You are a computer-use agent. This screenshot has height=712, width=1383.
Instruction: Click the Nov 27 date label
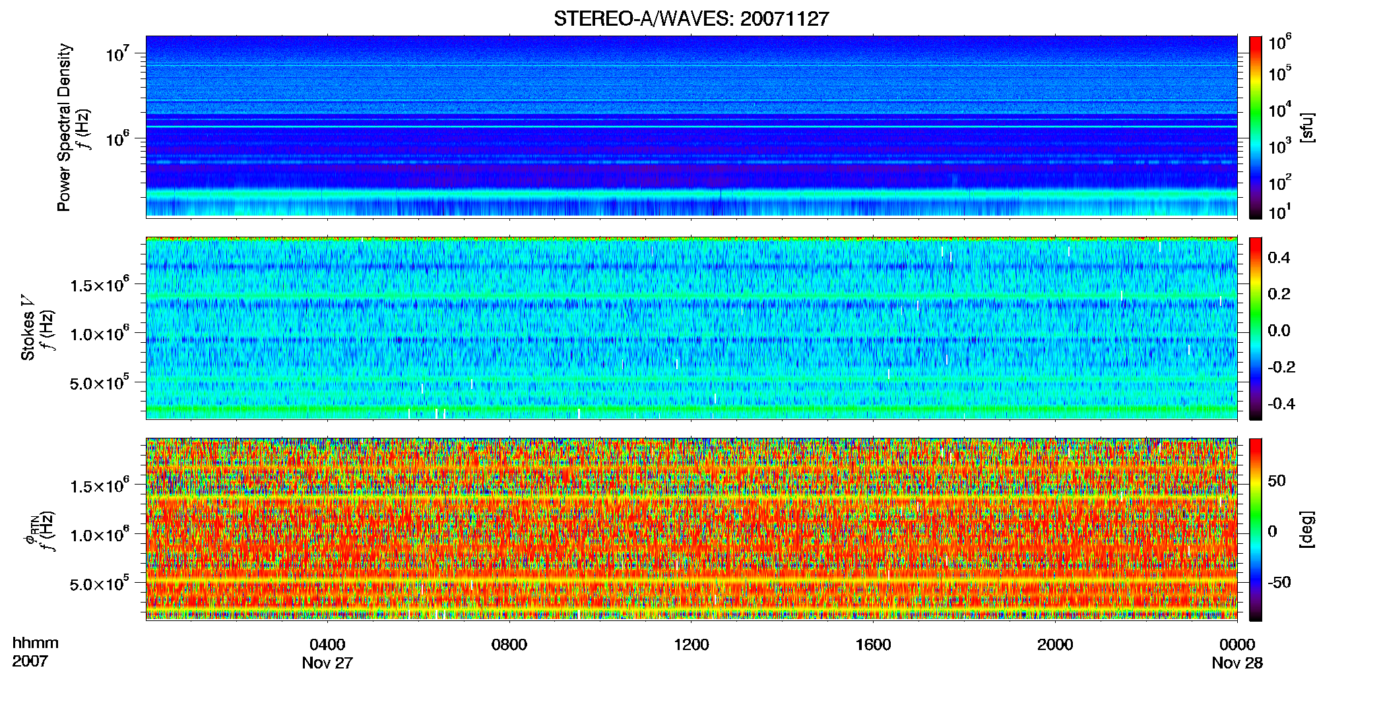click(x=327, y=663)
